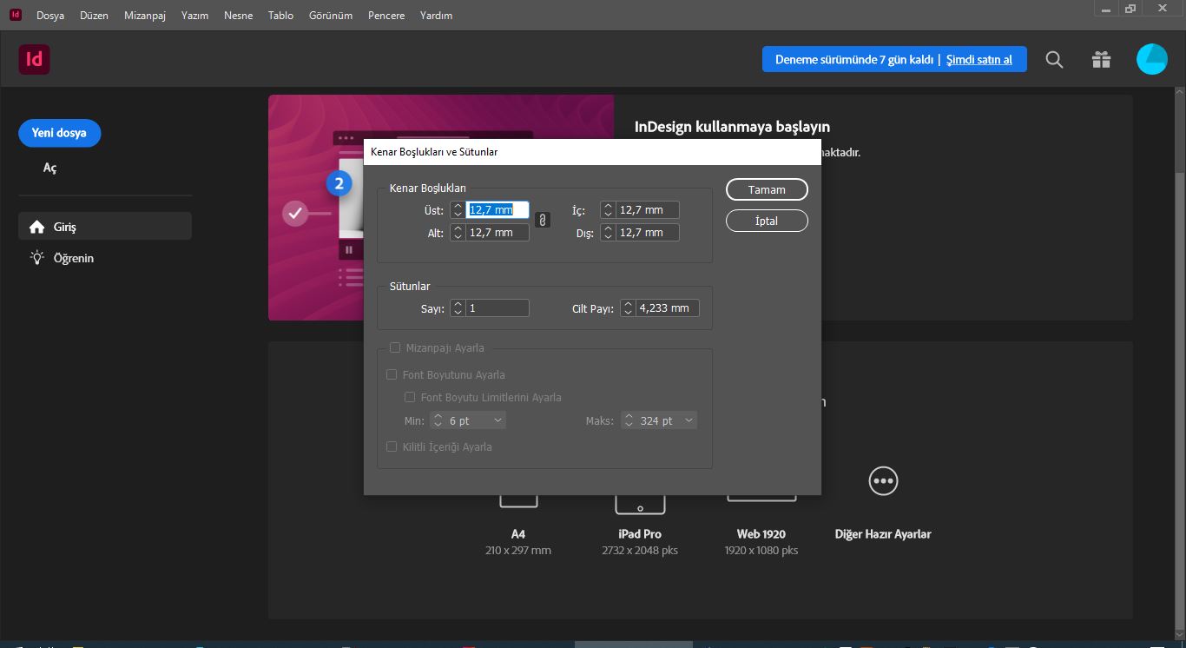This screenshot has width=1186, height=648.
Task: Open the Pencere menu
Action: click(386, 16)
